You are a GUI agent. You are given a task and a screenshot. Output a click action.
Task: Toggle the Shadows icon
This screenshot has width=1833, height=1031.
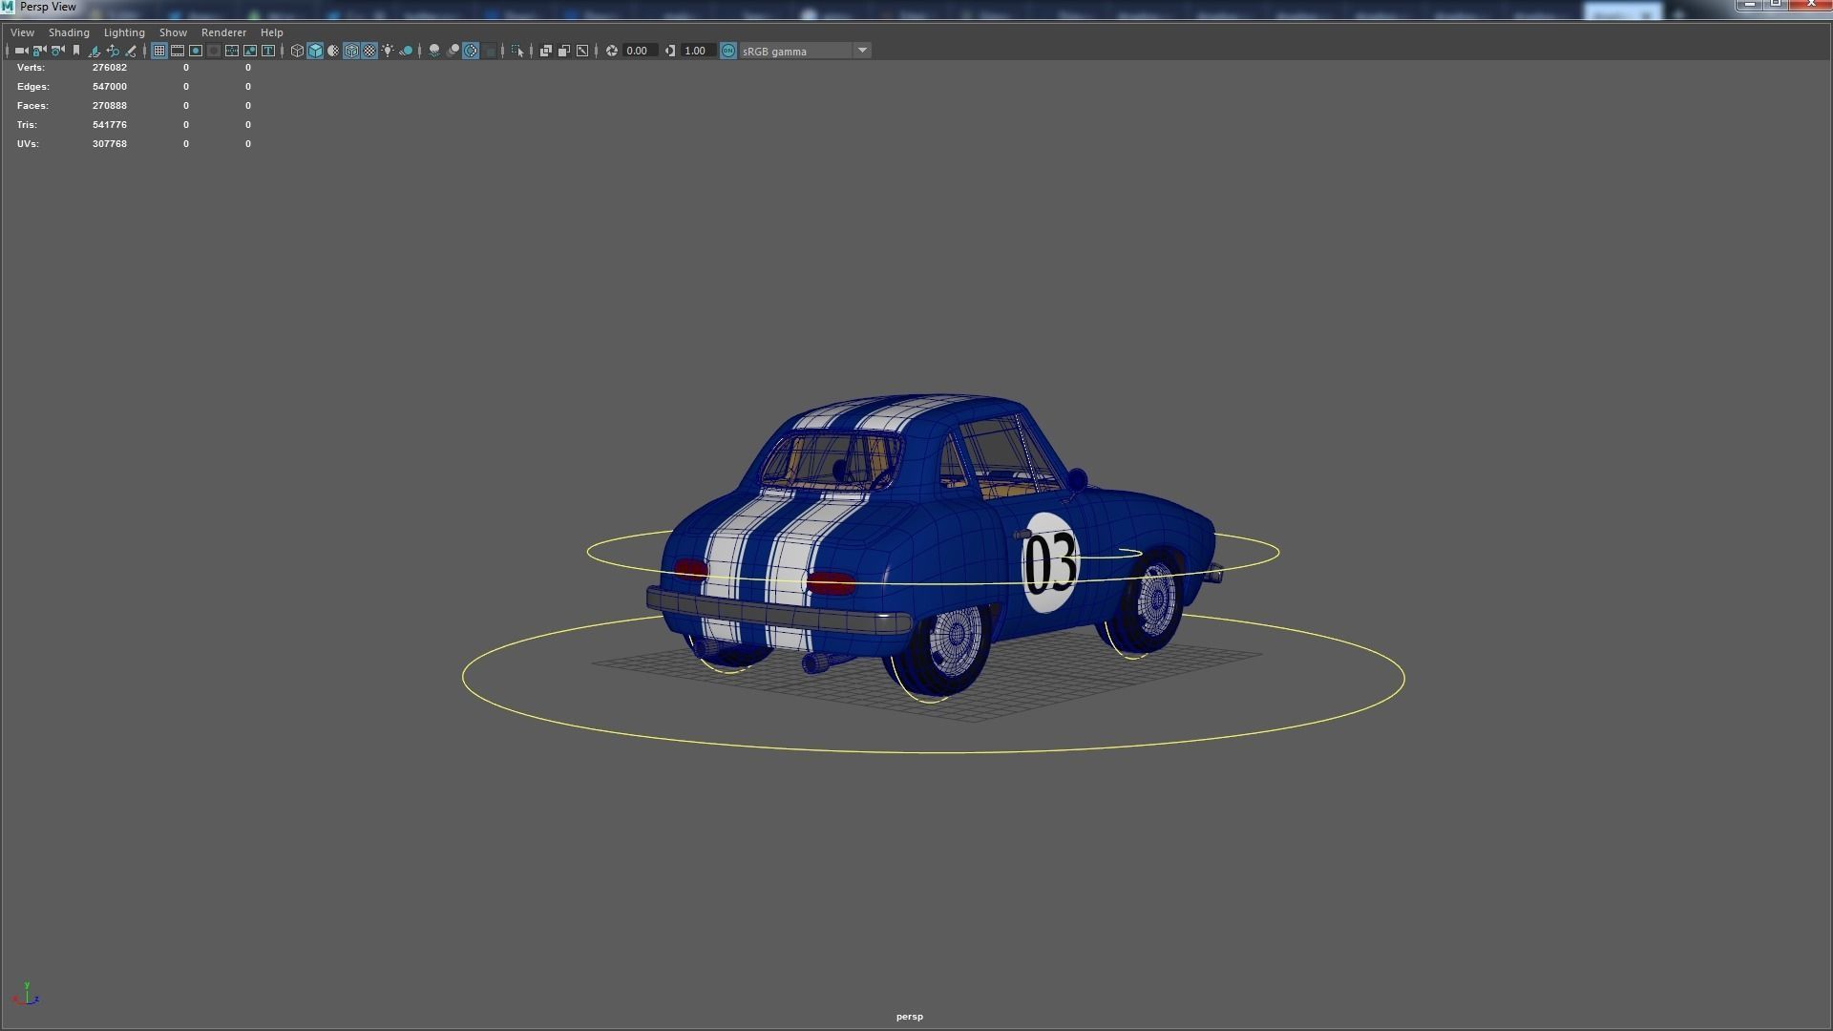pyautogui.click(x=406, y=51)
